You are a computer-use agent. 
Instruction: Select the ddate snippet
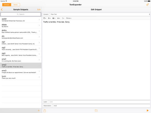point(21,25)
